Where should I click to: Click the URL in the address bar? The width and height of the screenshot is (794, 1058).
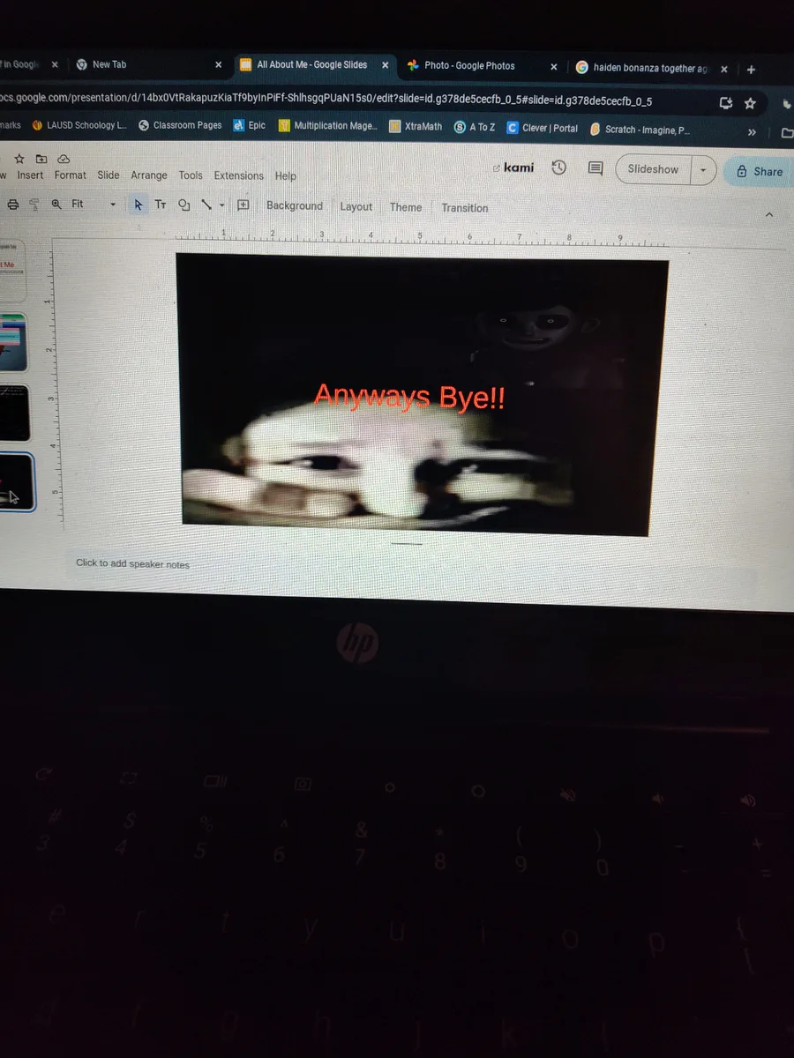326,101
